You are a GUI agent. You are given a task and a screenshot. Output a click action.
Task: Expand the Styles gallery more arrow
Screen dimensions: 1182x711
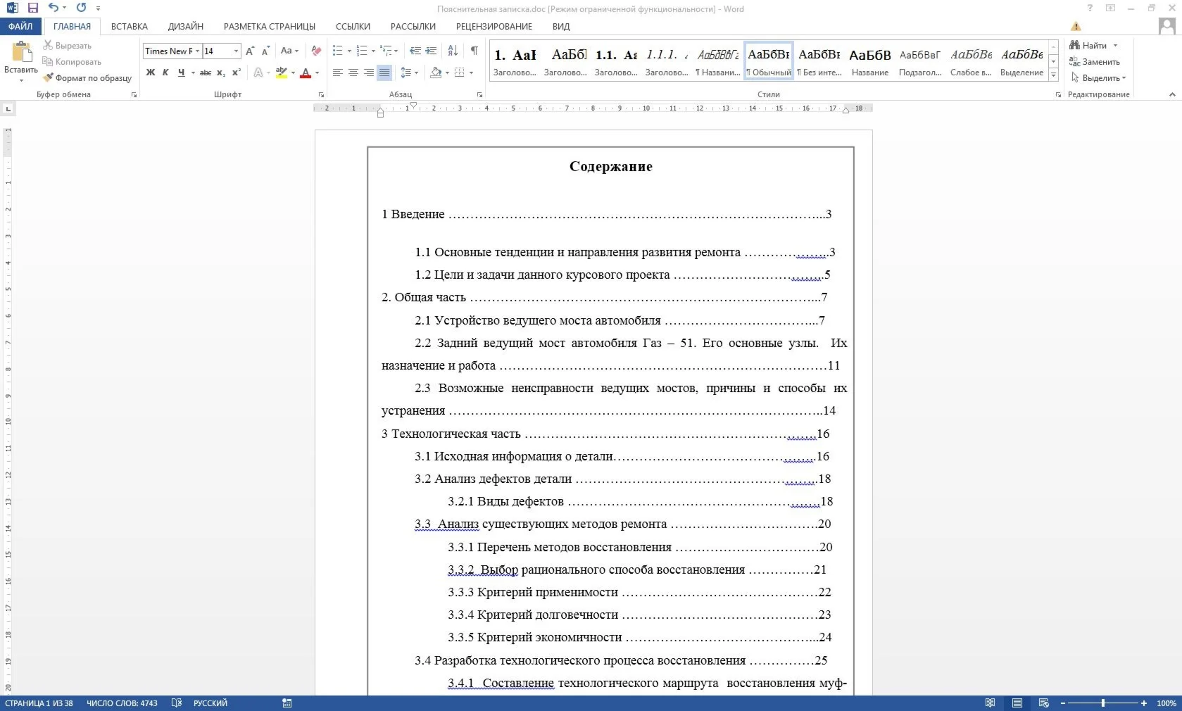[x=1053, y=75]
